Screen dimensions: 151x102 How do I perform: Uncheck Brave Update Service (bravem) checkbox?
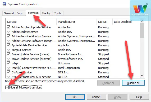pyautogui.click(x=8, y=59)
